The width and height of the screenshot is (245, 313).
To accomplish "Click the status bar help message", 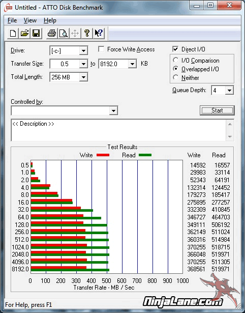I will pos(28,305).
